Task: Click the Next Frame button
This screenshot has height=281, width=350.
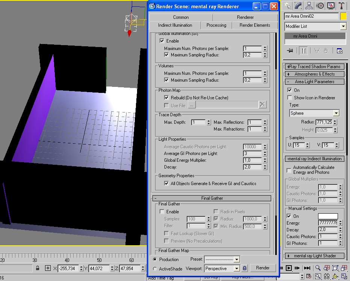Action: [x=297, y=268]
